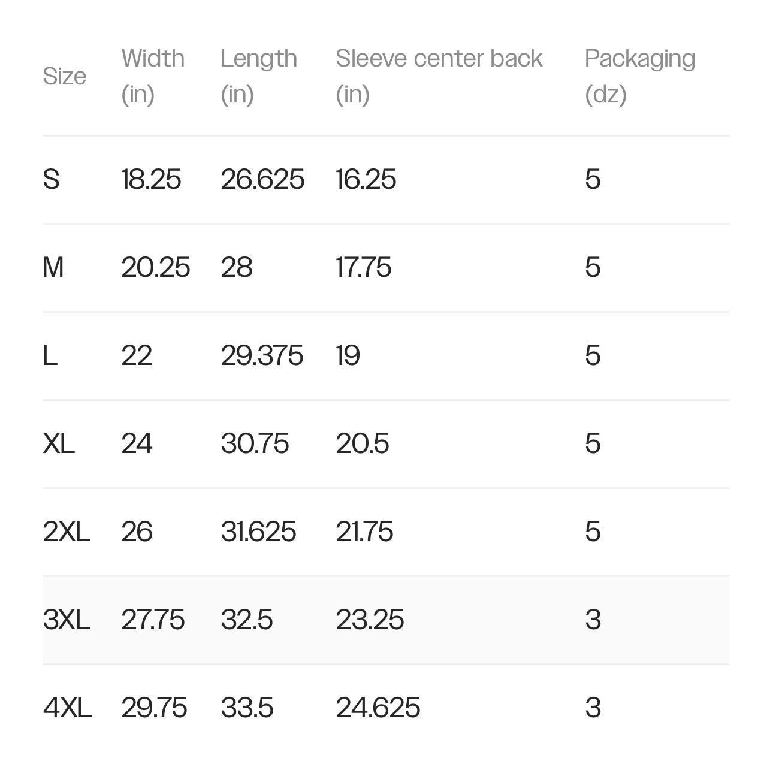Click the packaging value 5 for S
773x773 pixels.
tap(593, 179)
